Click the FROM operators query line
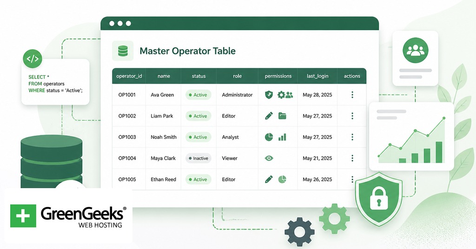The width and height of the screenshot is (476, 249). pyautogui.click(x=46, y=84)
